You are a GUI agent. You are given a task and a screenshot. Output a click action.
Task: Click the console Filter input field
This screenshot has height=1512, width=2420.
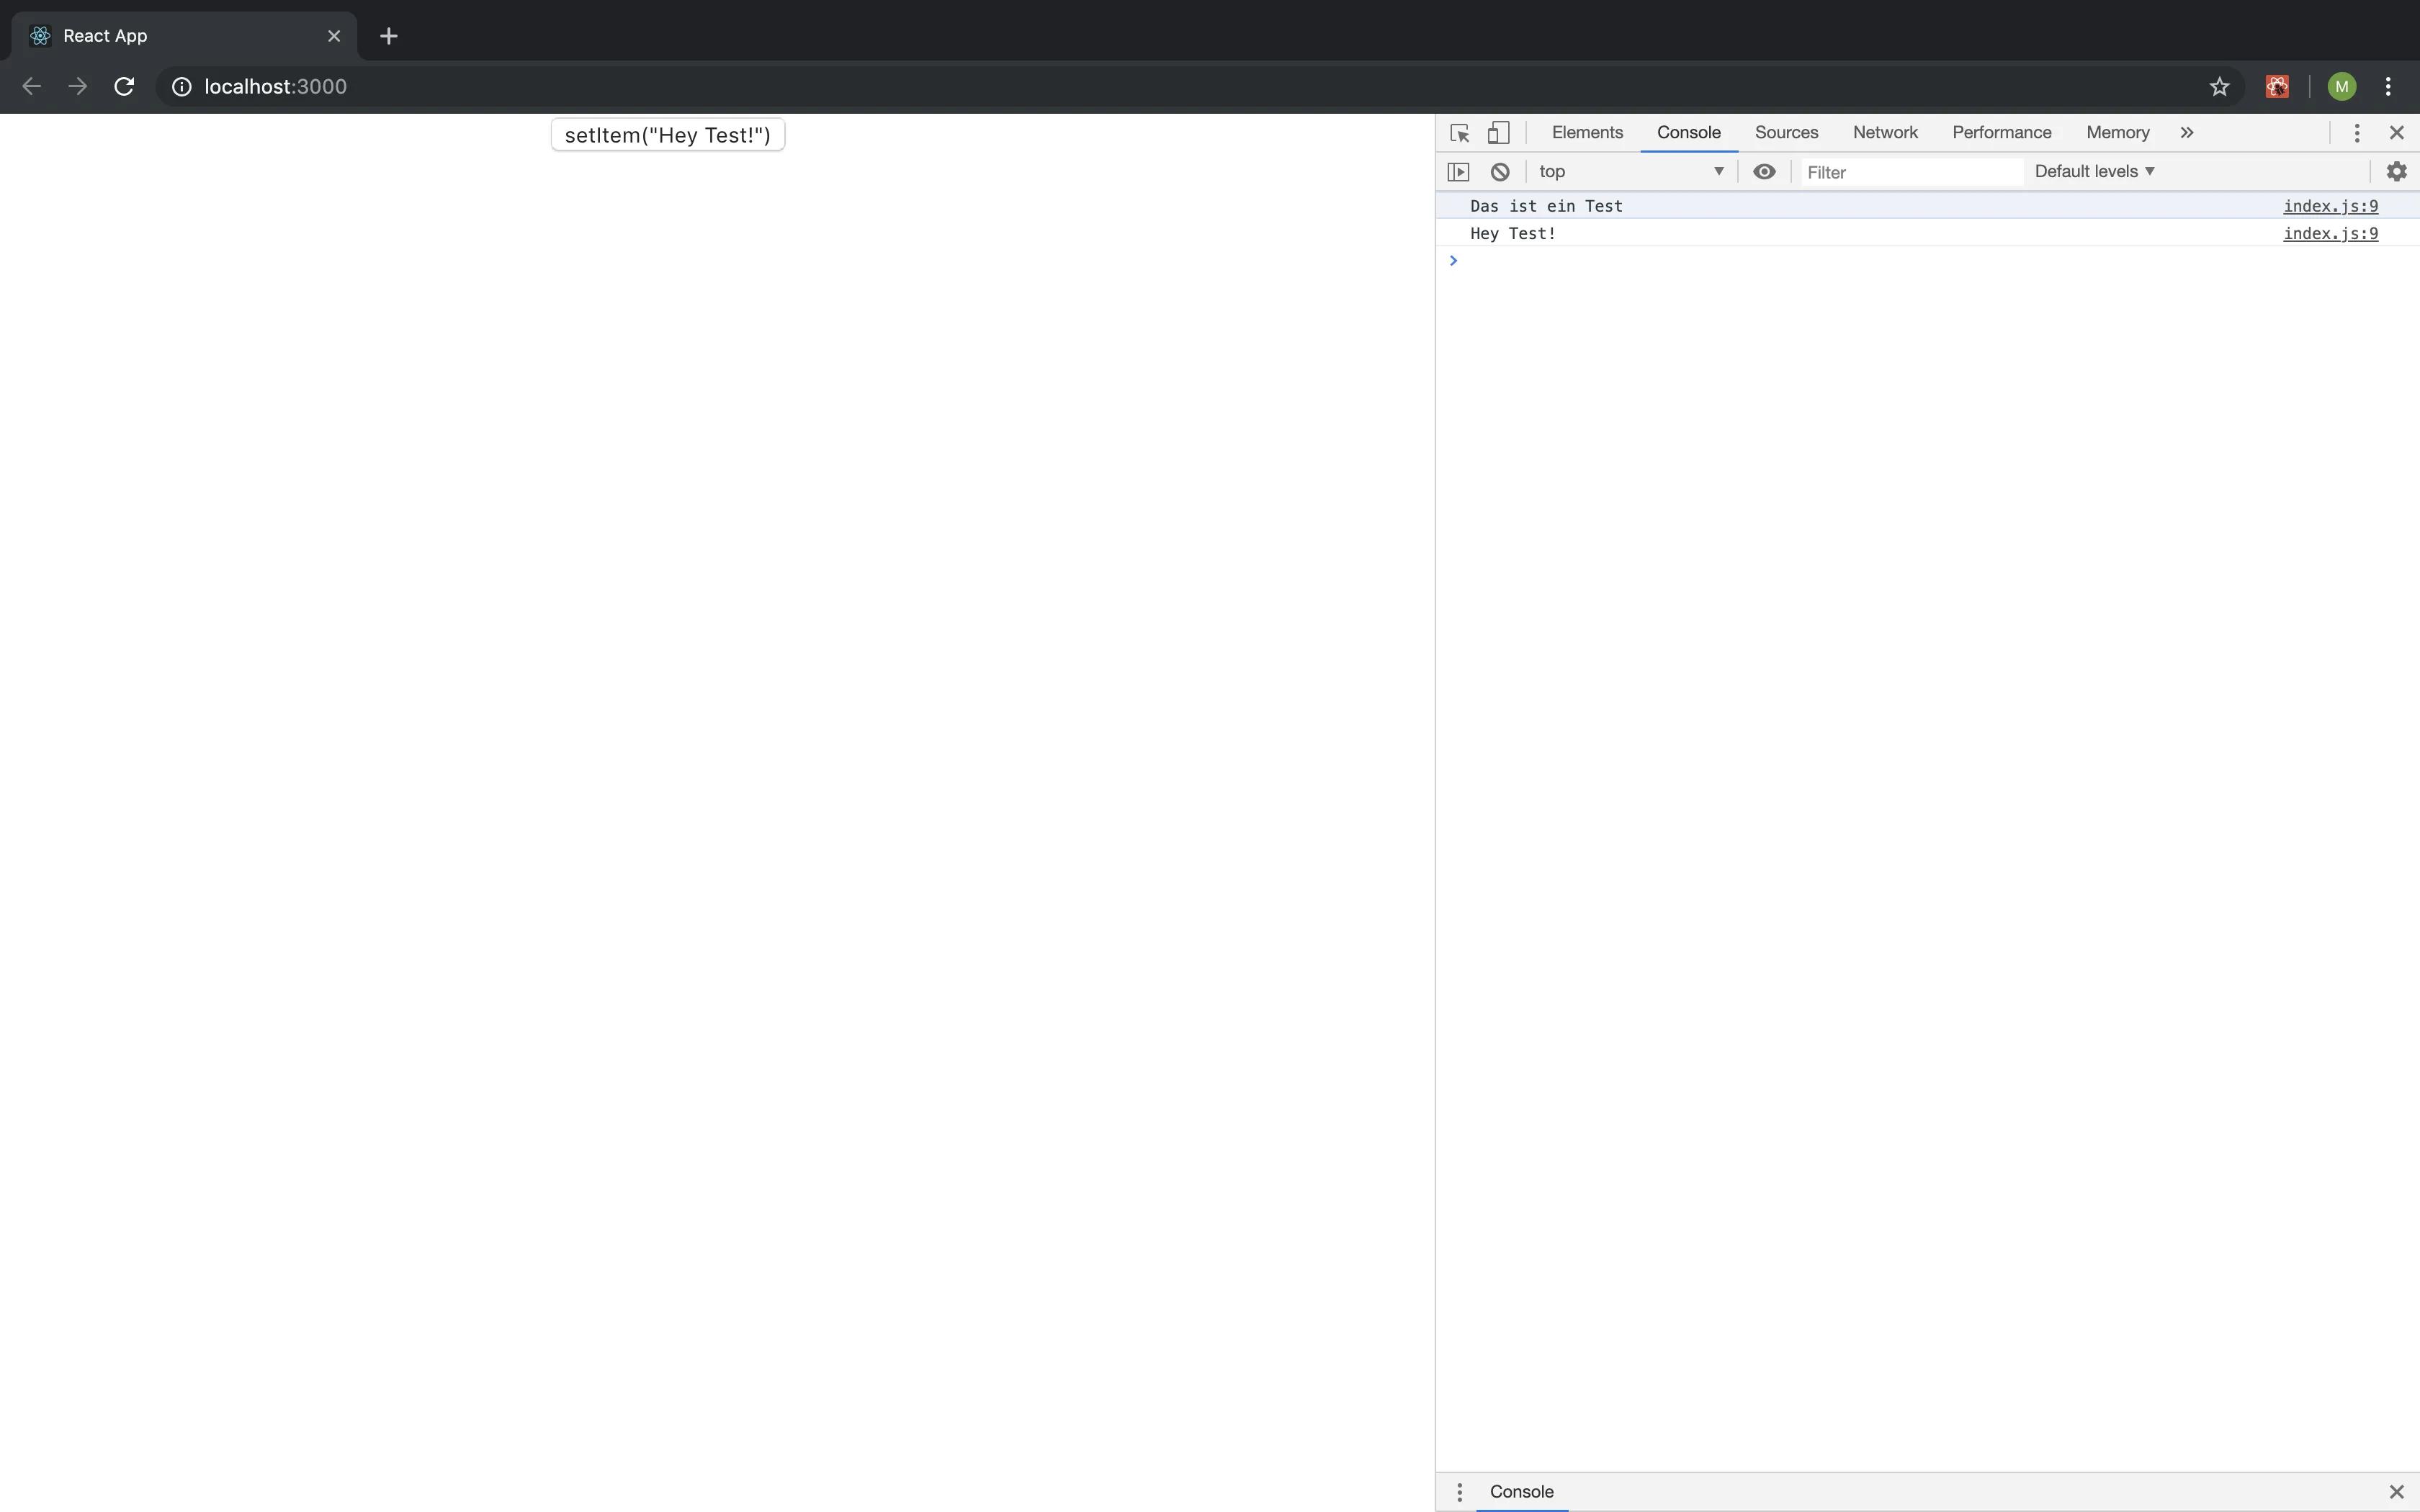click(1910, 172)
